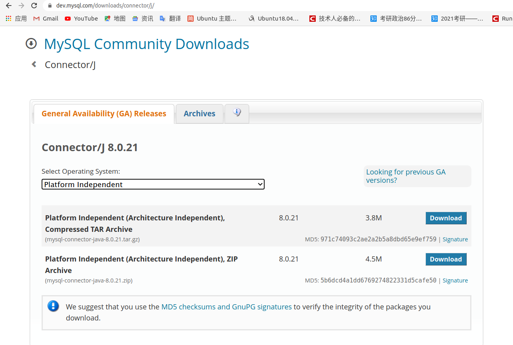Open Looking for previous GA versions link
The height and width of the screenshot is (345, 513).
click(406, 176)
